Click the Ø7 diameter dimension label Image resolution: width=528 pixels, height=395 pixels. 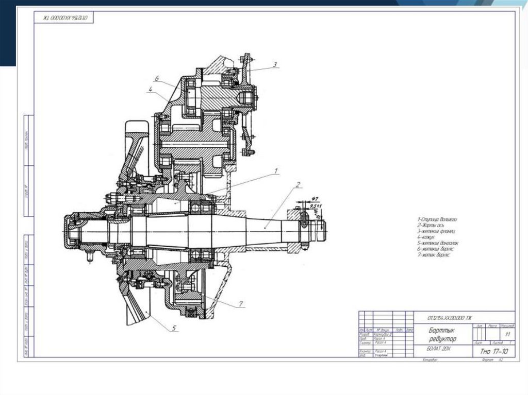[317, 199]
